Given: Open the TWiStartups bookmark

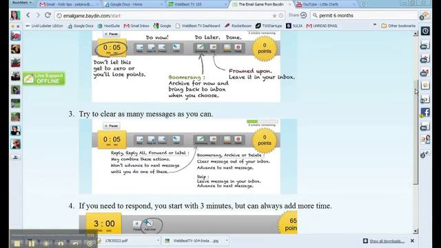Looking at the screenshot, I should point(269,26).
